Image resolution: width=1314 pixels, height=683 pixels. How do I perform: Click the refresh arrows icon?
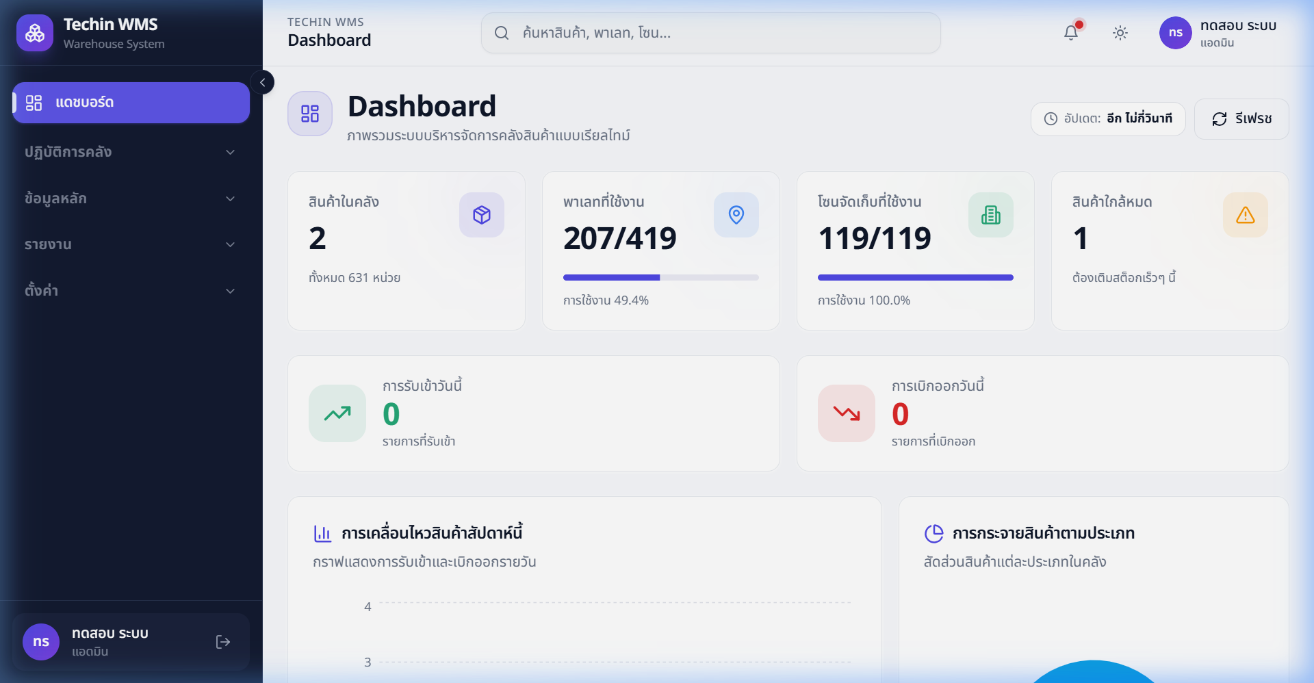(1220, 119)
